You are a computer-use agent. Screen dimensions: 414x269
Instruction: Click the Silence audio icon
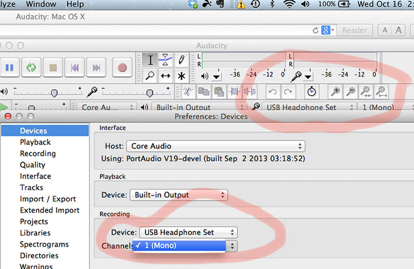pos(249,92)
